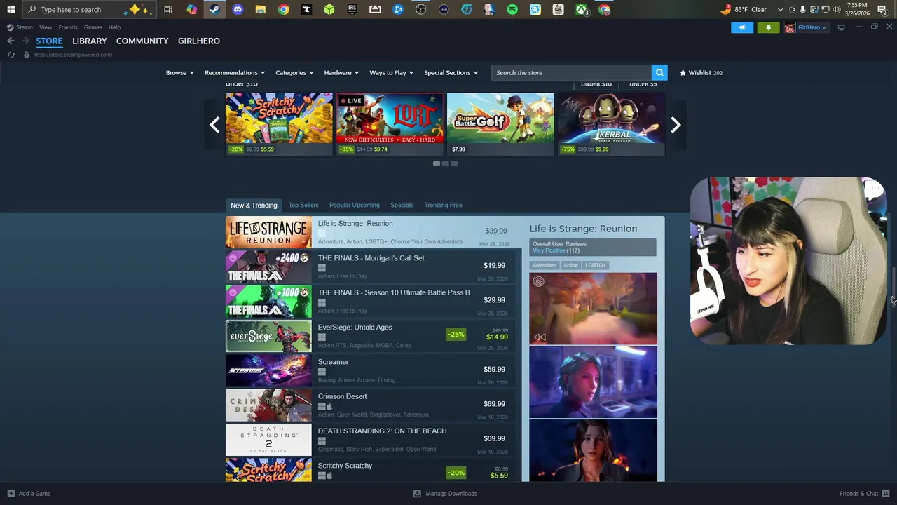This screenshot has height=505, width=897.
Task: Click the search magnifier button in store
Action: point(659,72)
